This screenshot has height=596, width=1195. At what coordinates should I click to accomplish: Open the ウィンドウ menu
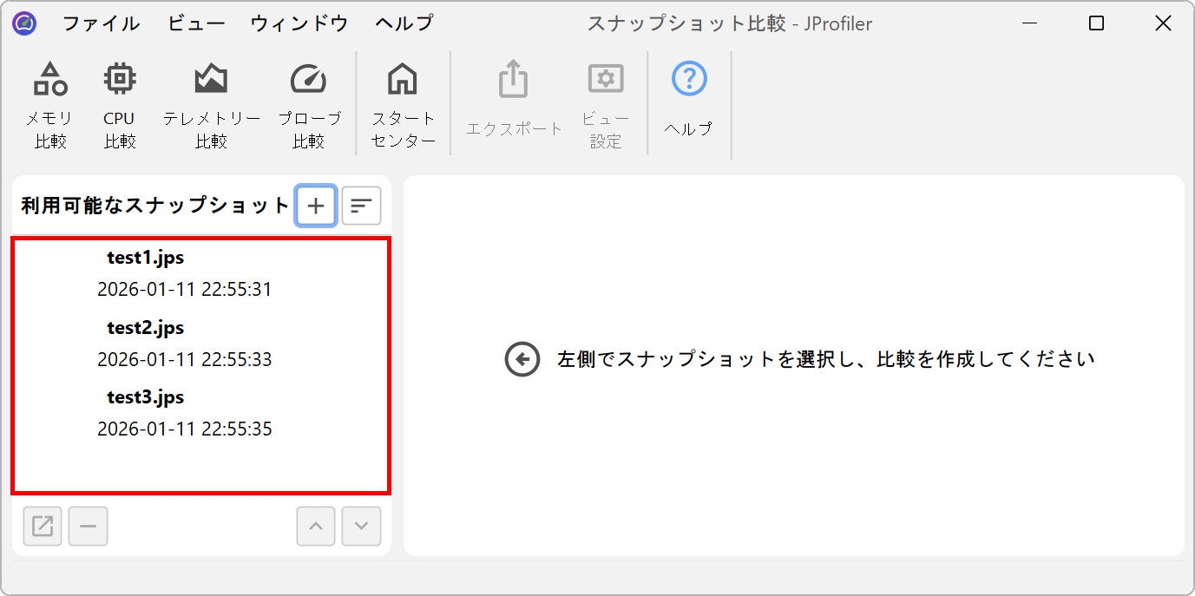click(299, 23)
